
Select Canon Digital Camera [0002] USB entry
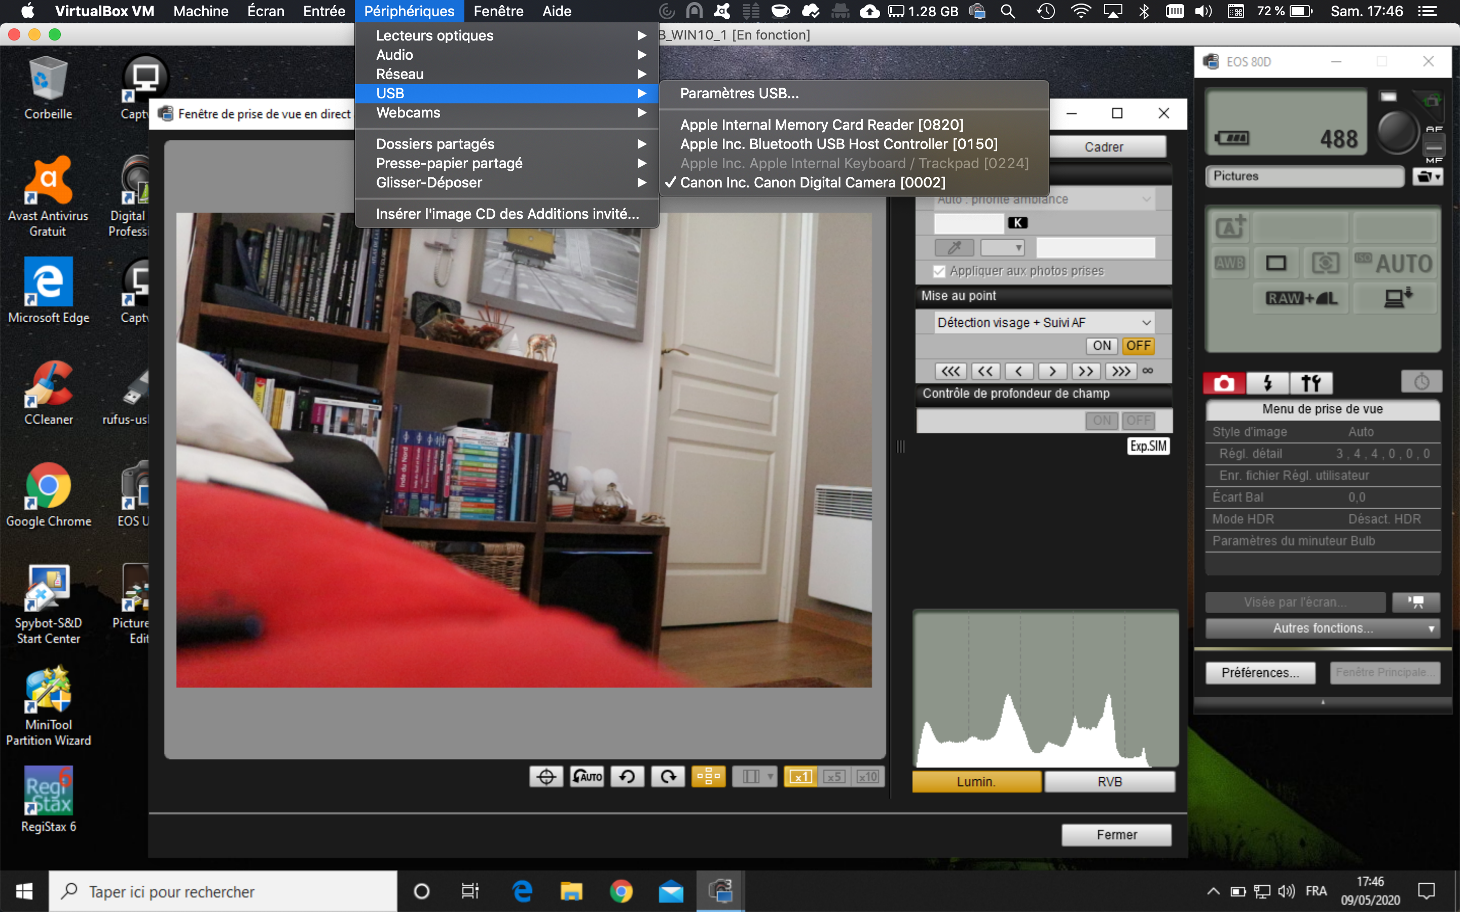click(x=812, y=182)
